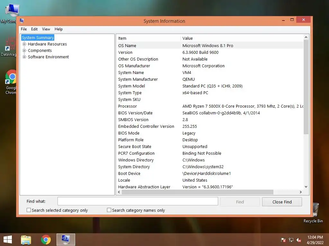This screenshot has width=329, height=246.
Task: Click System Information title bar icon
Action: pos(22,21)
